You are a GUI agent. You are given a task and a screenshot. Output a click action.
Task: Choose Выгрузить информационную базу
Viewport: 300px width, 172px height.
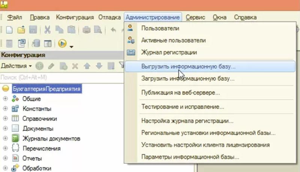point(210,66)
